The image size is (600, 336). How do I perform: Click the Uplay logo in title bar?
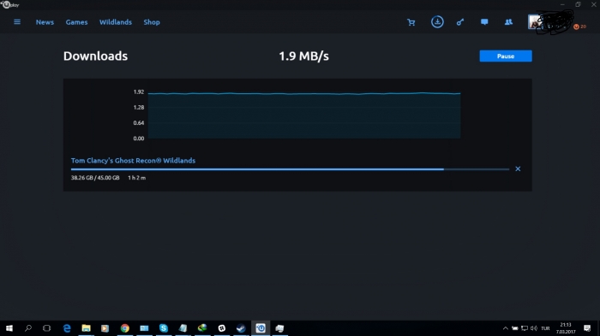(10, 5)
